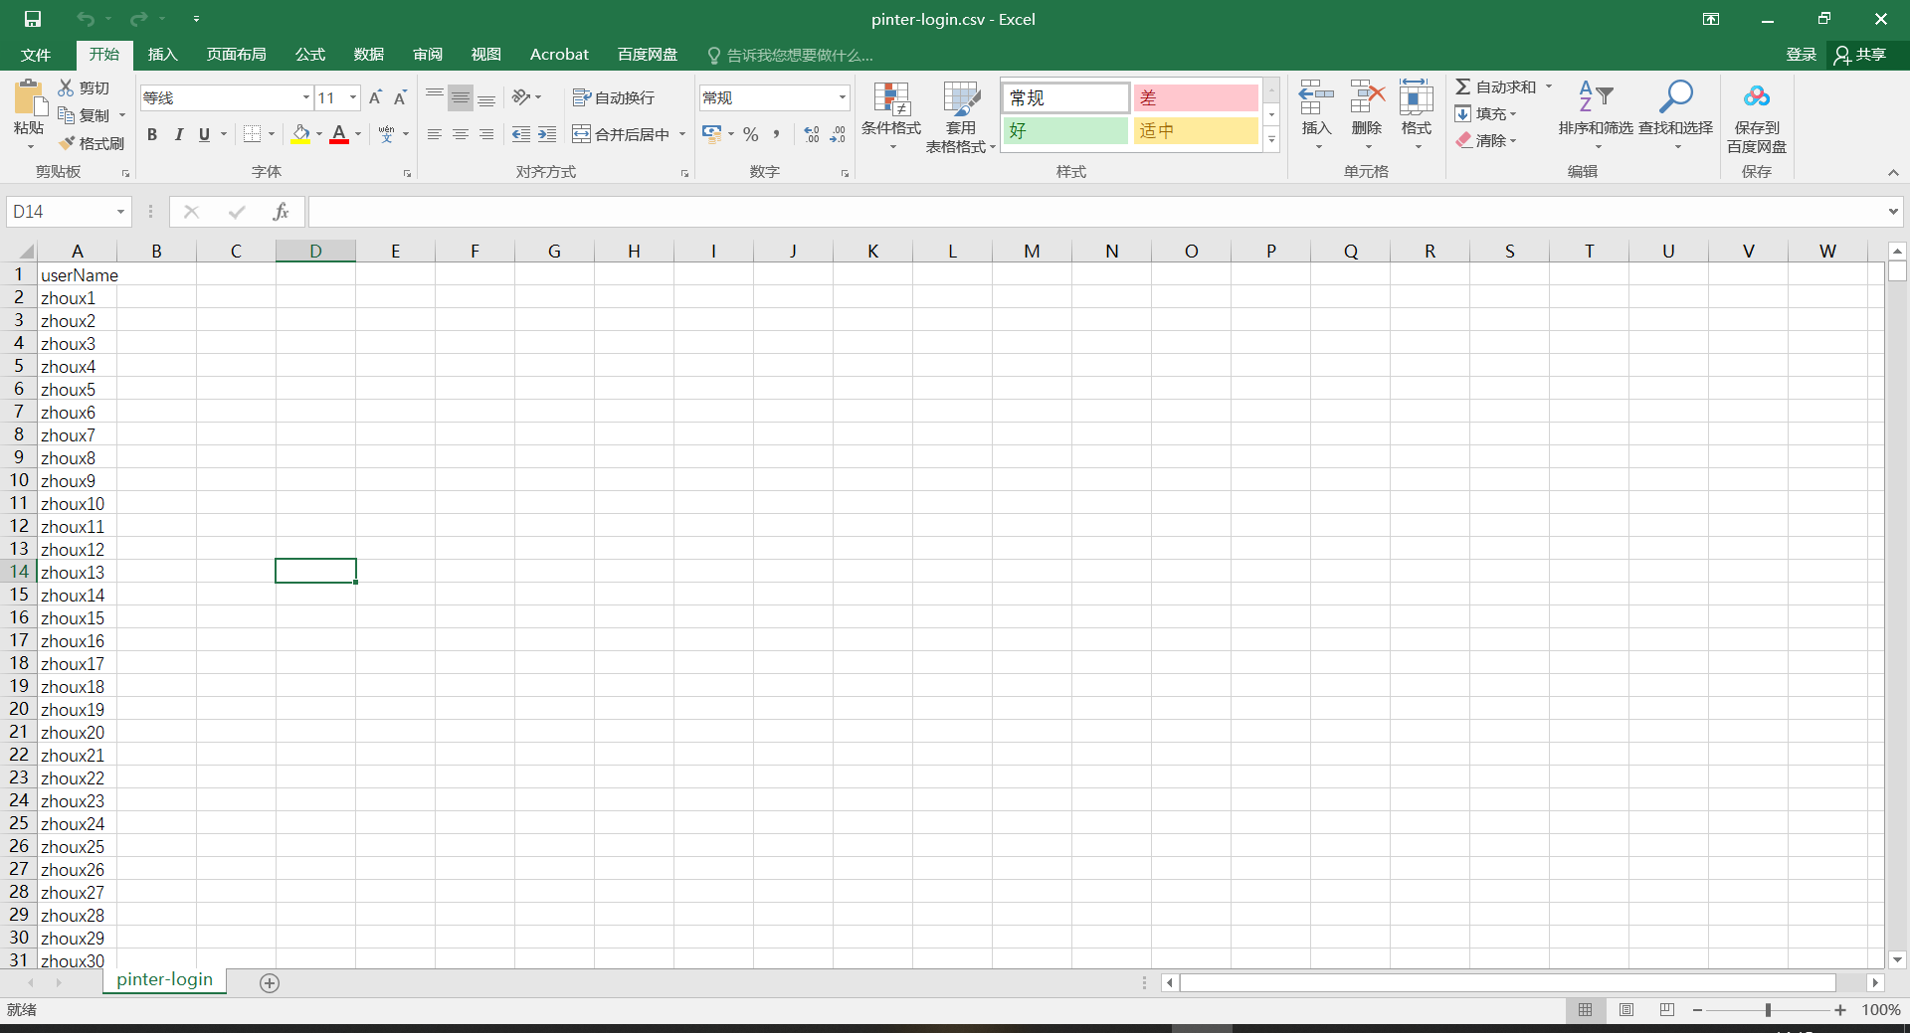Screen dimensions: 1910x1033
Task: Increase font size with larger A icon
Action: (375, 97)
